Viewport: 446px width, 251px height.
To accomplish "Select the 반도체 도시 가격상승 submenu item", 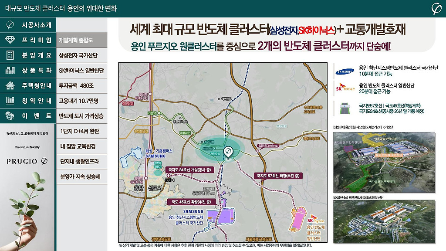I will click(x=82, y=116).
